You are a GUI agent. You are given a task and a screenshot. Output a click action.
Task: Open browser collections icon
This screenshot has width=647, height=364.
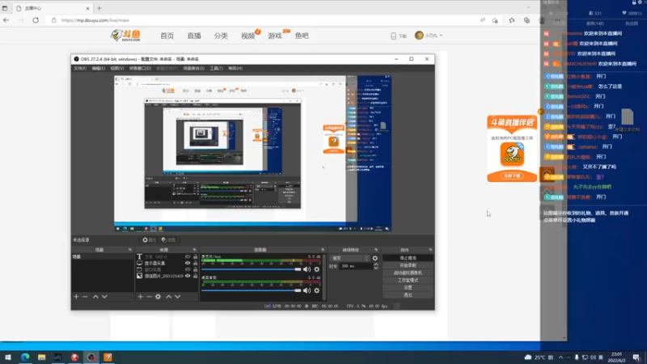[x=527, y=19]
